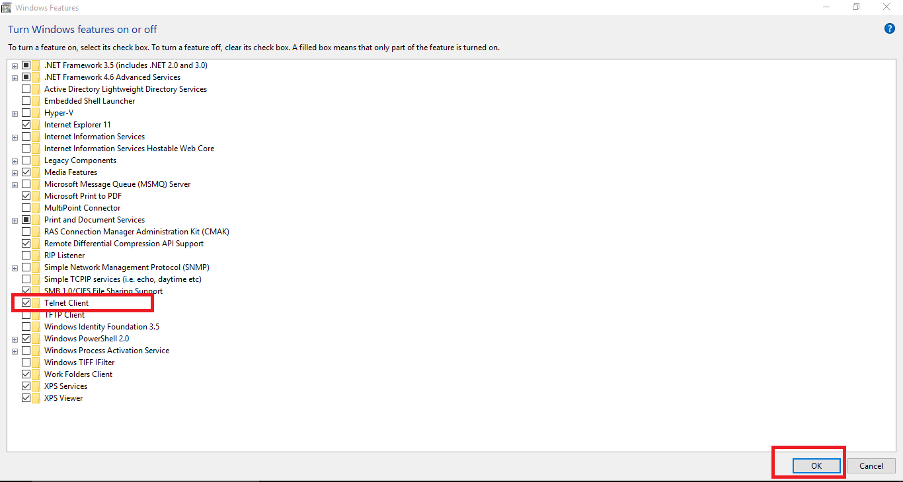Check the Embedded Shell Launcher box
The height and width of the screenshot is (482, 903).
point(26,101)
